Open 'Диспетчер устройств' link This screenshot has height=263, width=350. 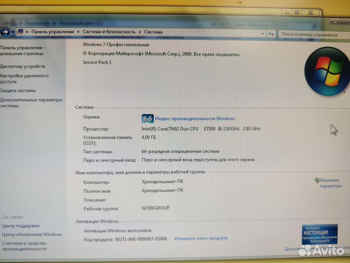pyautogui.click(x=22, y=66)
